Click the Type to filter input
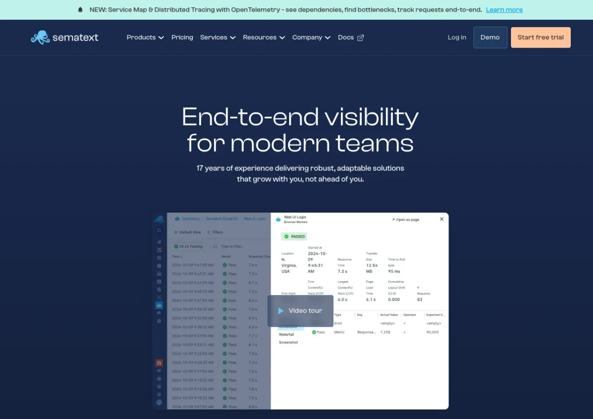Image resolution: width=593 pixels, height=419 pixels. (241, 246)
